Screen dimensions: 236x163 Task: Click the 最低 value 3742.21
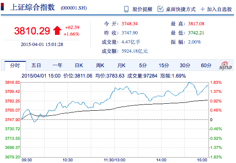coord(196,33)
